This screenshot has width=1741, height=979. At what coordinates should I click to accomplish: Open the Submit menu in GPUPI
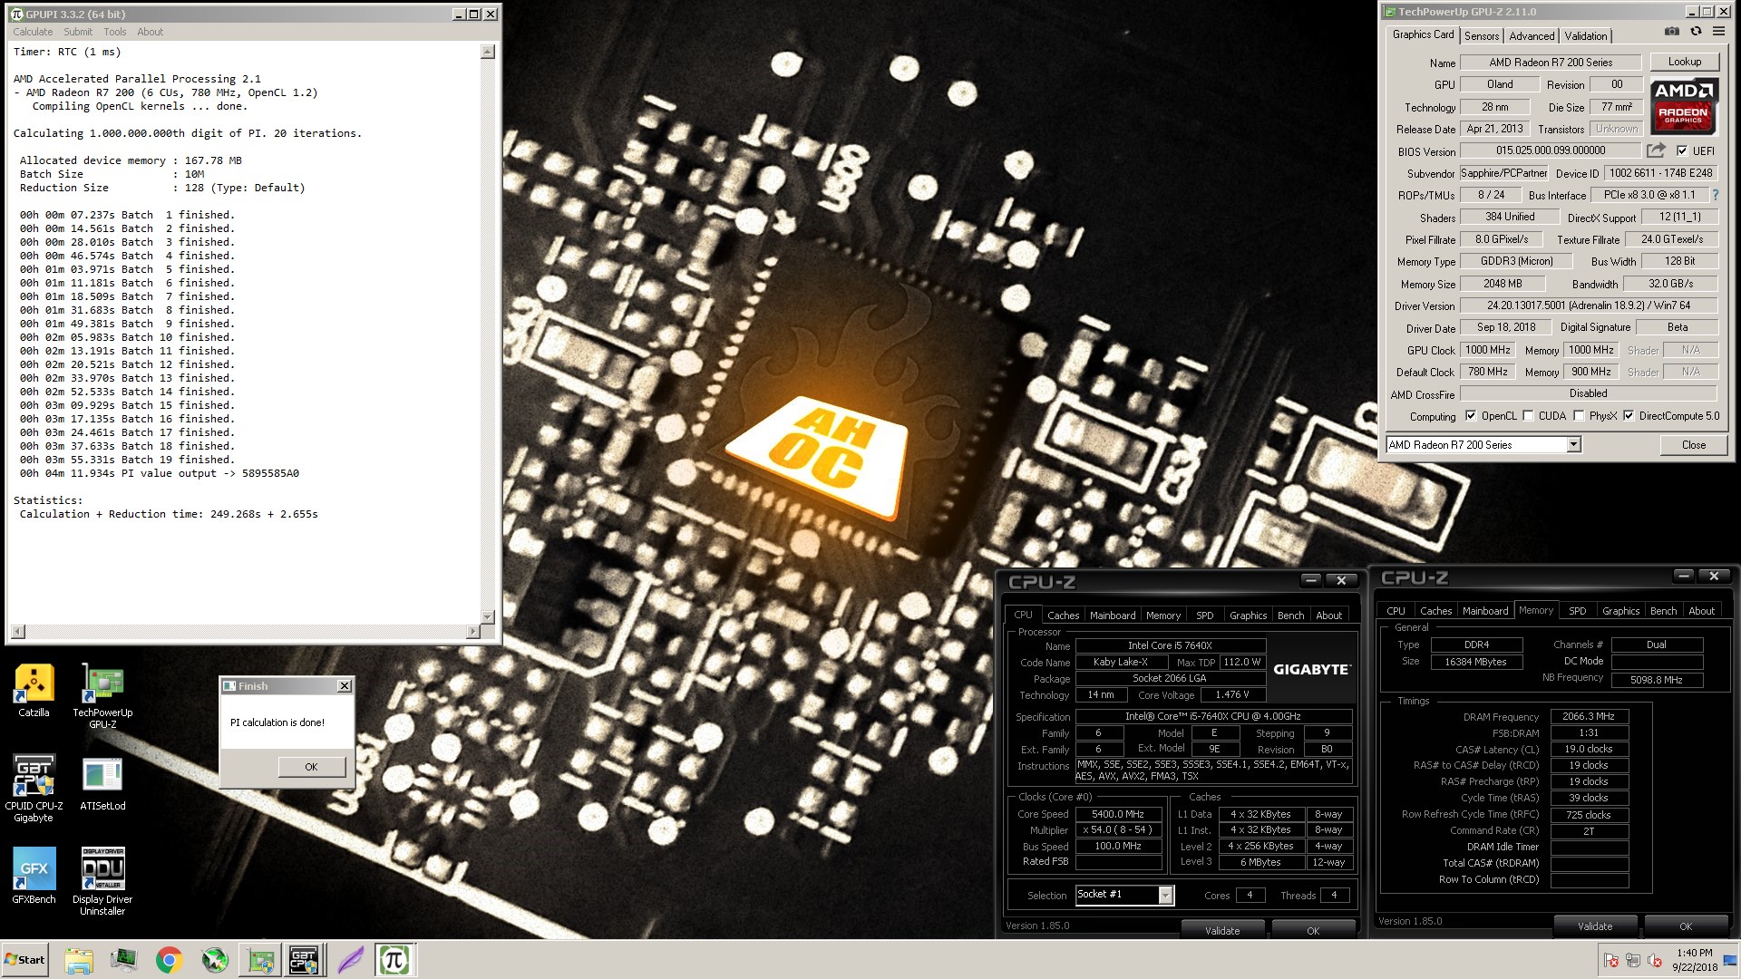tap(78, 32)
